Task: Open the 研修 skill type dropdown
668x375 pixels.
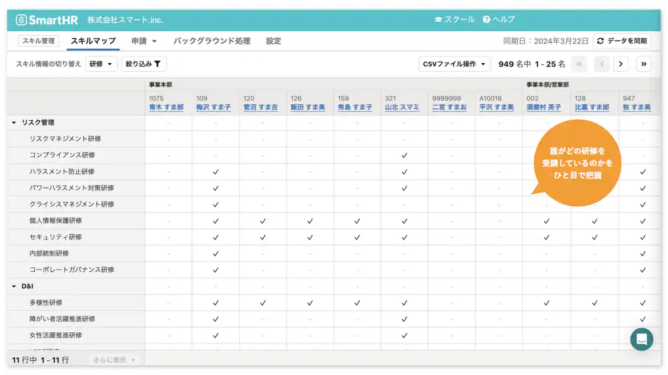Action: click(x=102, y=64)
